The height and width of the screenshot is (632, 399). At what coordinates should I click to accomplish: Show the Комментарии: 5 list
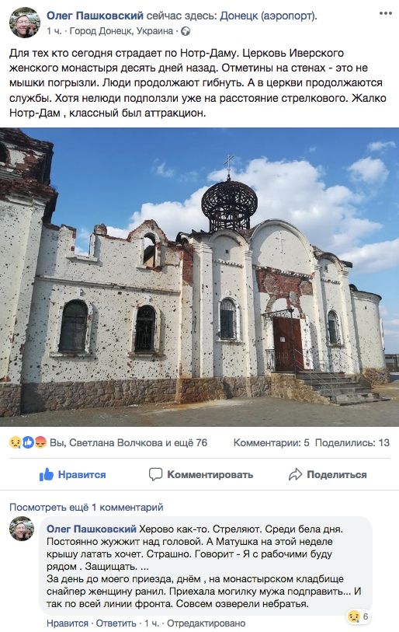pyautogui.click(x=272, y=442)
